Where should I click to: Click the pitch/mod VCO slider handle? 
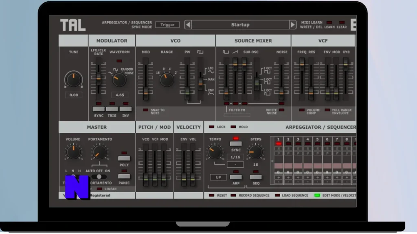[x=145, y=179]
